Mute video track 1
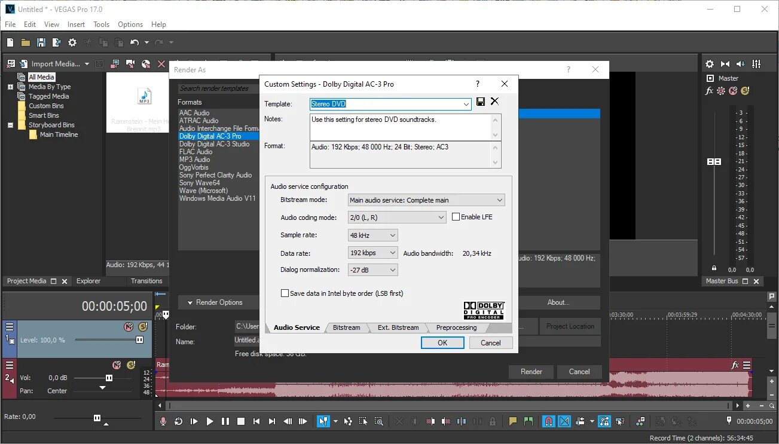779x444 pixels. [x=128, y=327]
